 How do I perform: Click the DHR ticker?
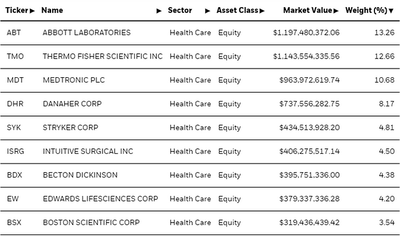15,104
